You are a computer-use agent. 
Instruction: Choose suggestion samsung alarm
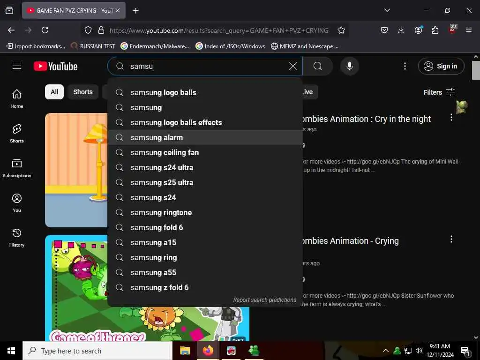point(205,137)
